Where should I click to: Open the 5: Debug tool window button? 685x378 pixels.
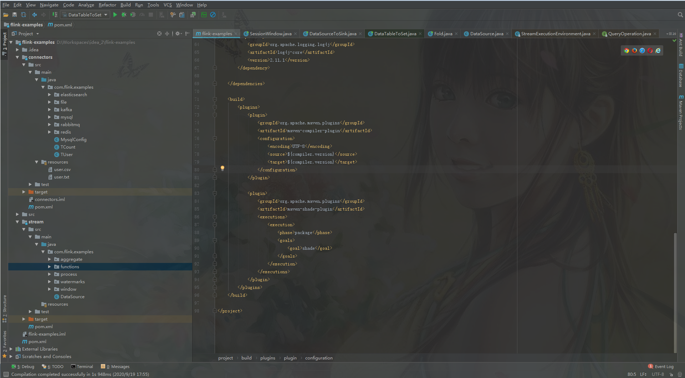tap(23, 367)
